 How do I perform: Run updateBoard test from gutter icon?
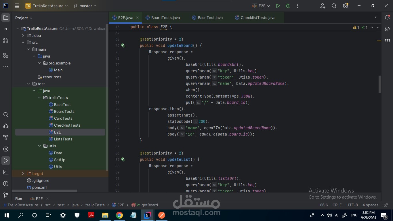point(123,45)
